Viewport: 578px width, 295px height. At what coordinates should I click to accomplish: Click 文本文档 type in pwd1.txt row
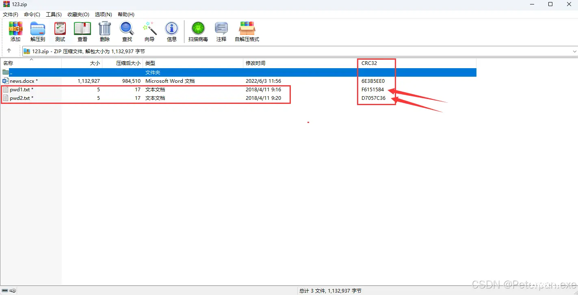(155, 89)
